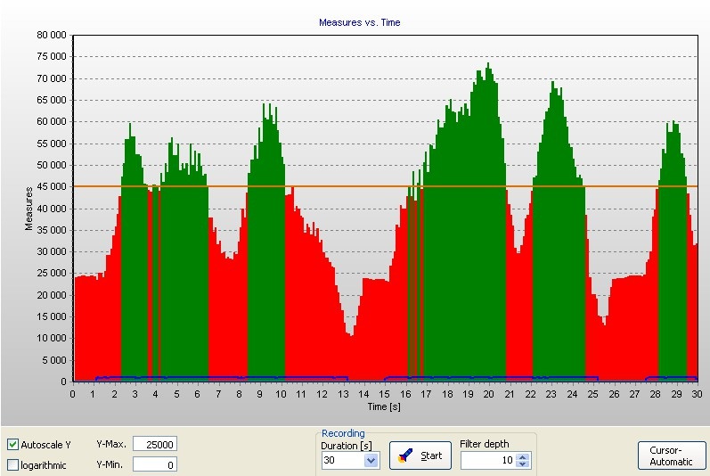Click the chart title 'Measures vs. Time'
710x476 pixels.
click(x=360, y=22)
